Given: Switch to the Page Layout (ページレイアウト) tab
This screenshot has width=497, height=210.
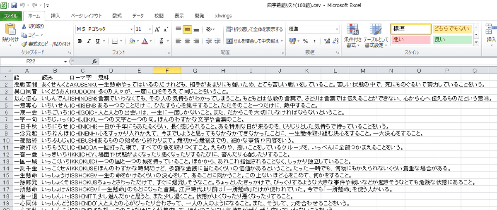Looking at the screenshot, I should [x=86, y=16].
